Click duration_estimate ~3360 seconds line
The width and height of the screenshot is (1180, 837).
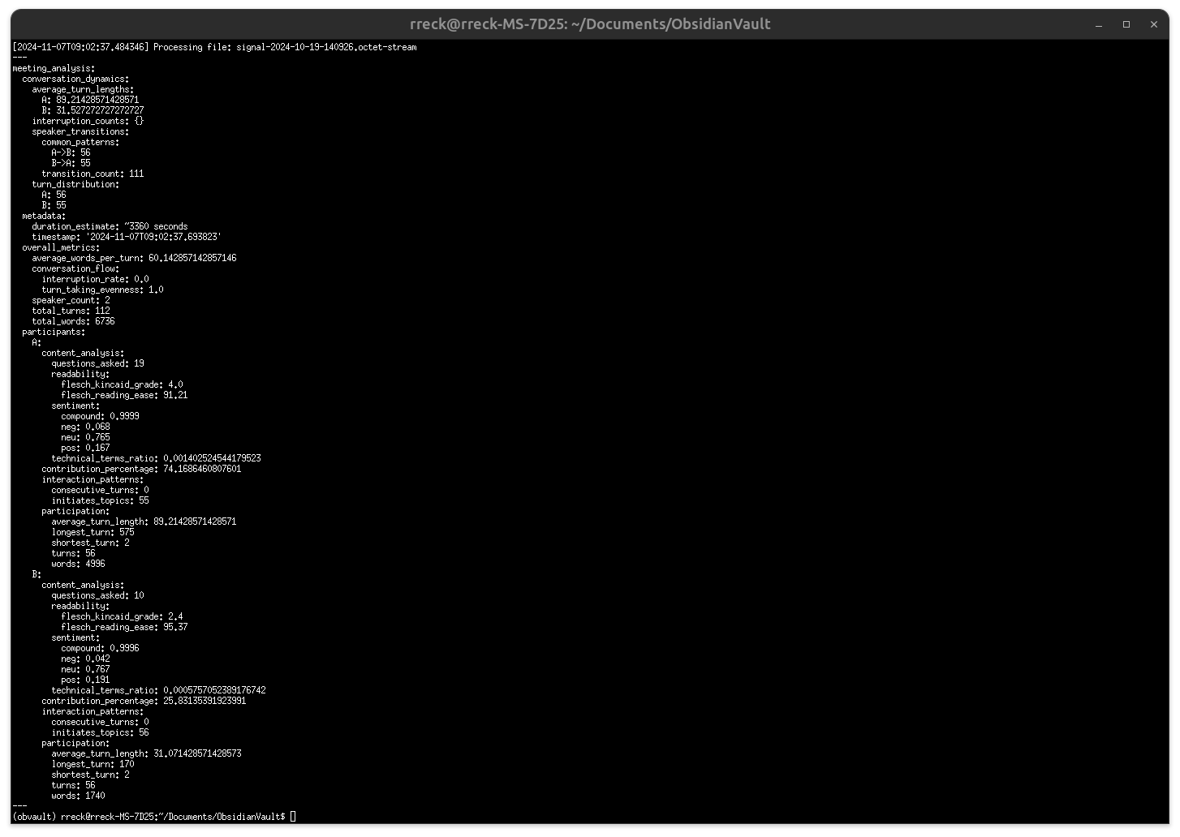point(110,226)
